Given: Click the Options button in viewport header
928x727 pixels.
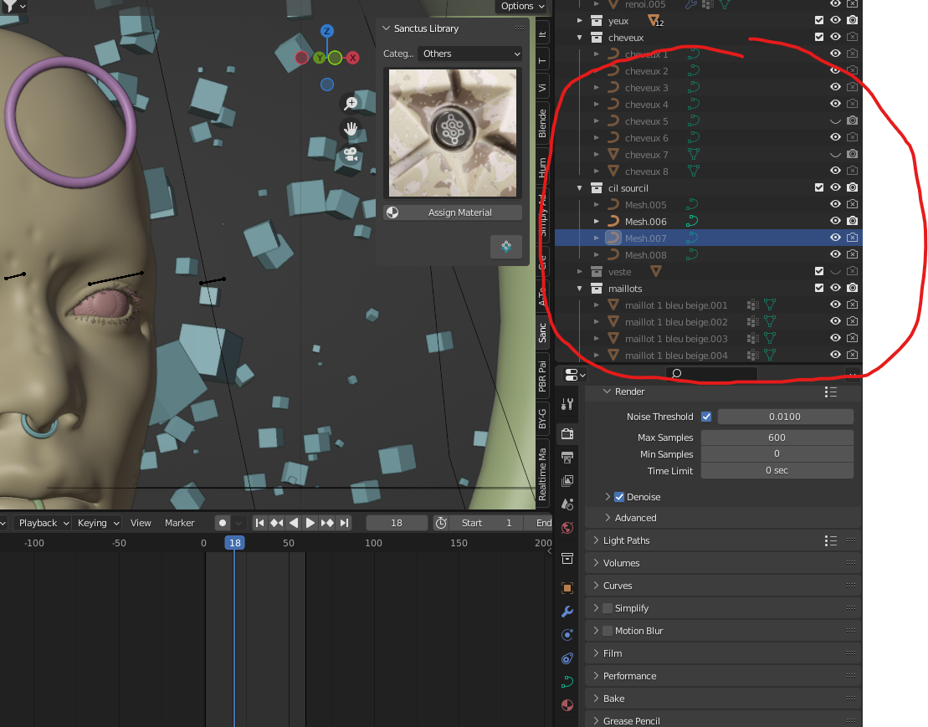Looking at the screenshot, I should coord(522,6).
